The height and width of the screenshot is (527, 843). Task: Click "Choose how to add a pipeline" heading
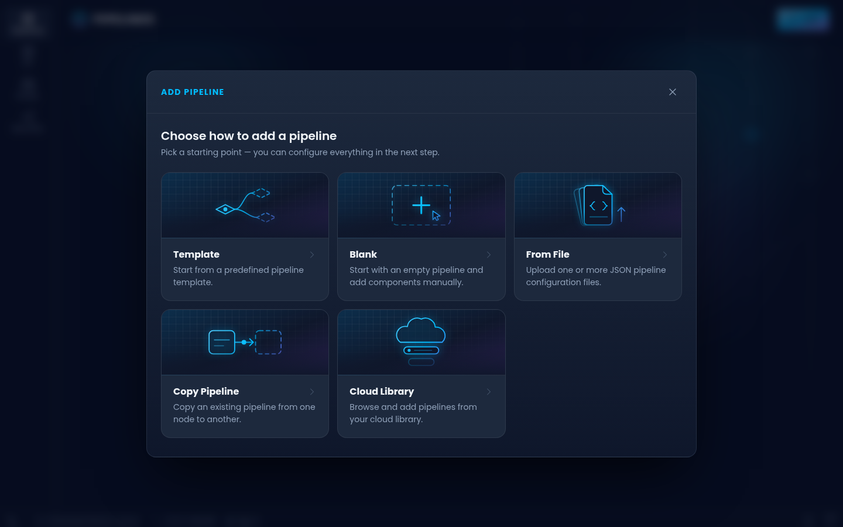point(249,136)
